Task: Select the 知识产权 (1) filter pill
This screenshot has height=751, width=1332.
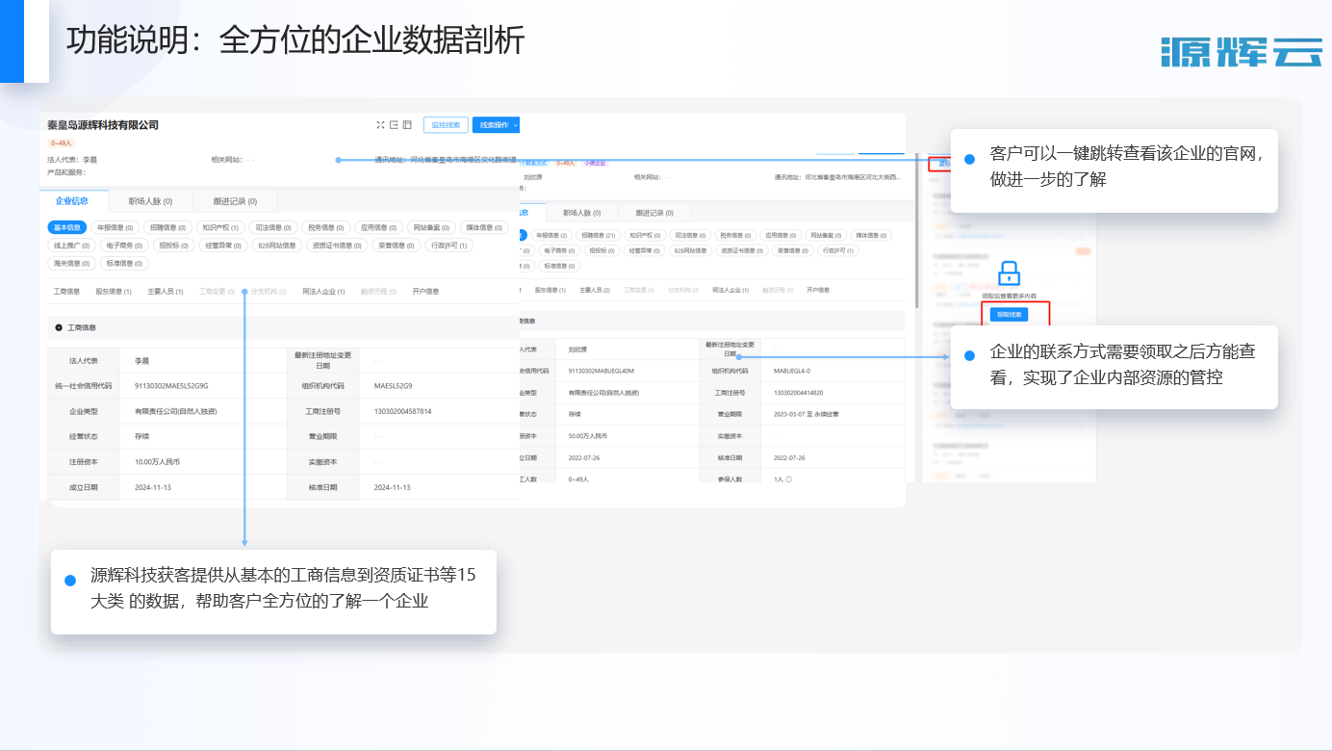Action: 220,228
